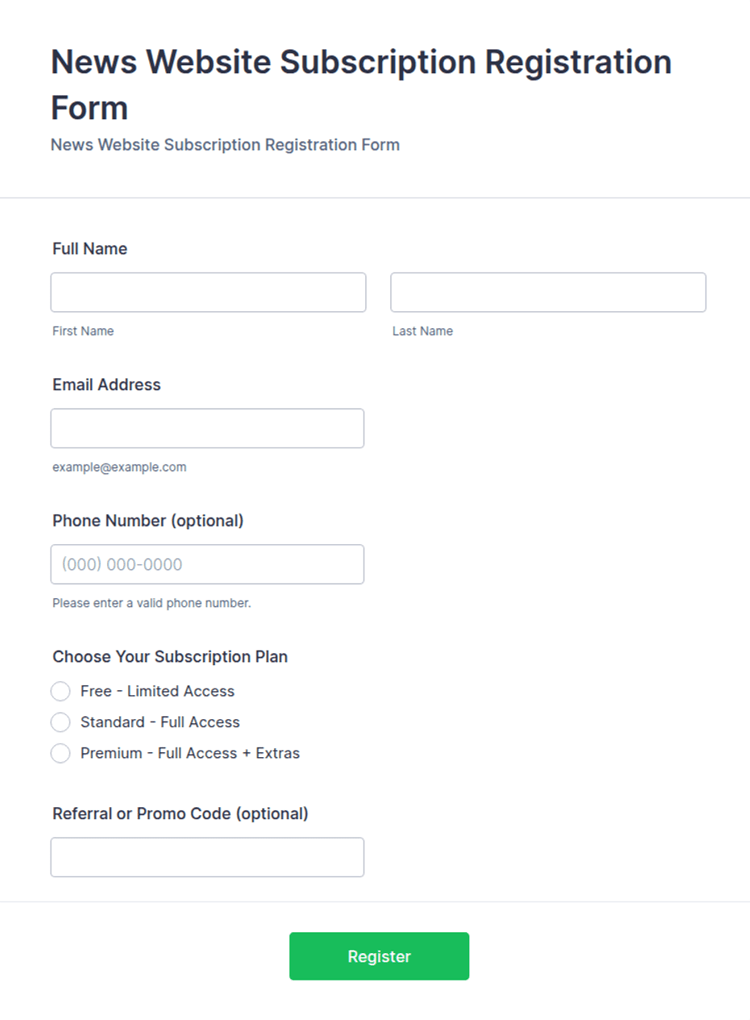Click the Choose Your Subscription Plan heading
Viewport: 750px width, 1020px height.
pos(170,657)
